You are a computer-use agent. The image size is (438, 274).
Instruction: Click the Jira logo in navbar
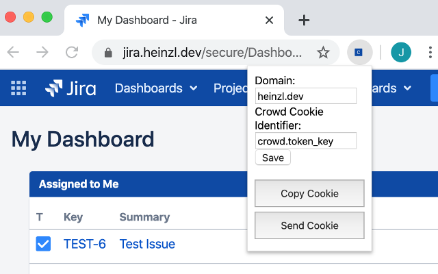tap(70, 88)
